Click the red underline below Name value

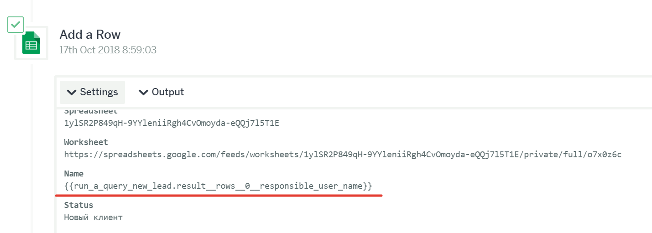pyautogui.click(x=218, y=195)
